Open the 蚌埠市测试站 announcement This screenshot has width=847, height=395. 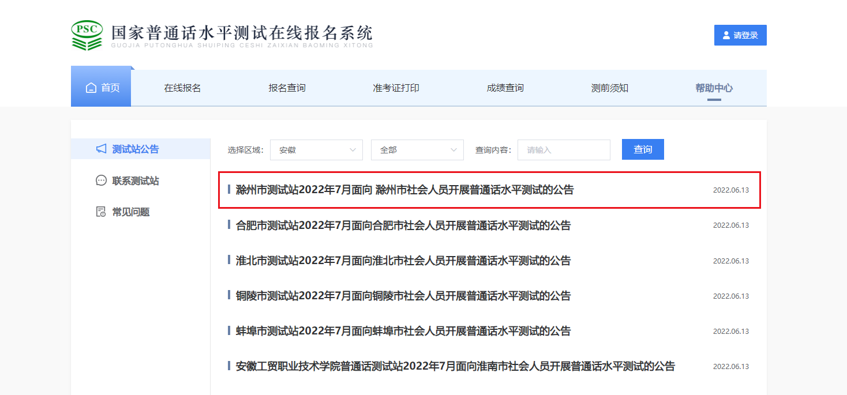pyautogui.click(x=403, y=331)
